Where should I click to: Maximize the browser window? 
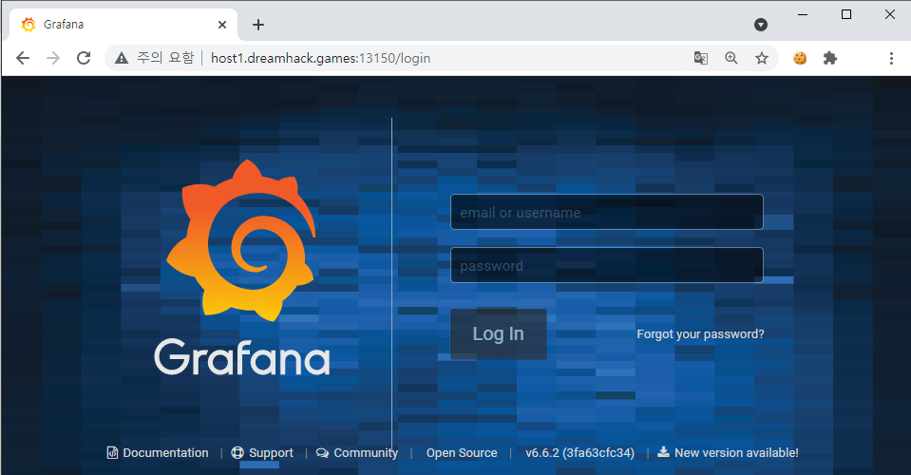click(x=846, y=14)
